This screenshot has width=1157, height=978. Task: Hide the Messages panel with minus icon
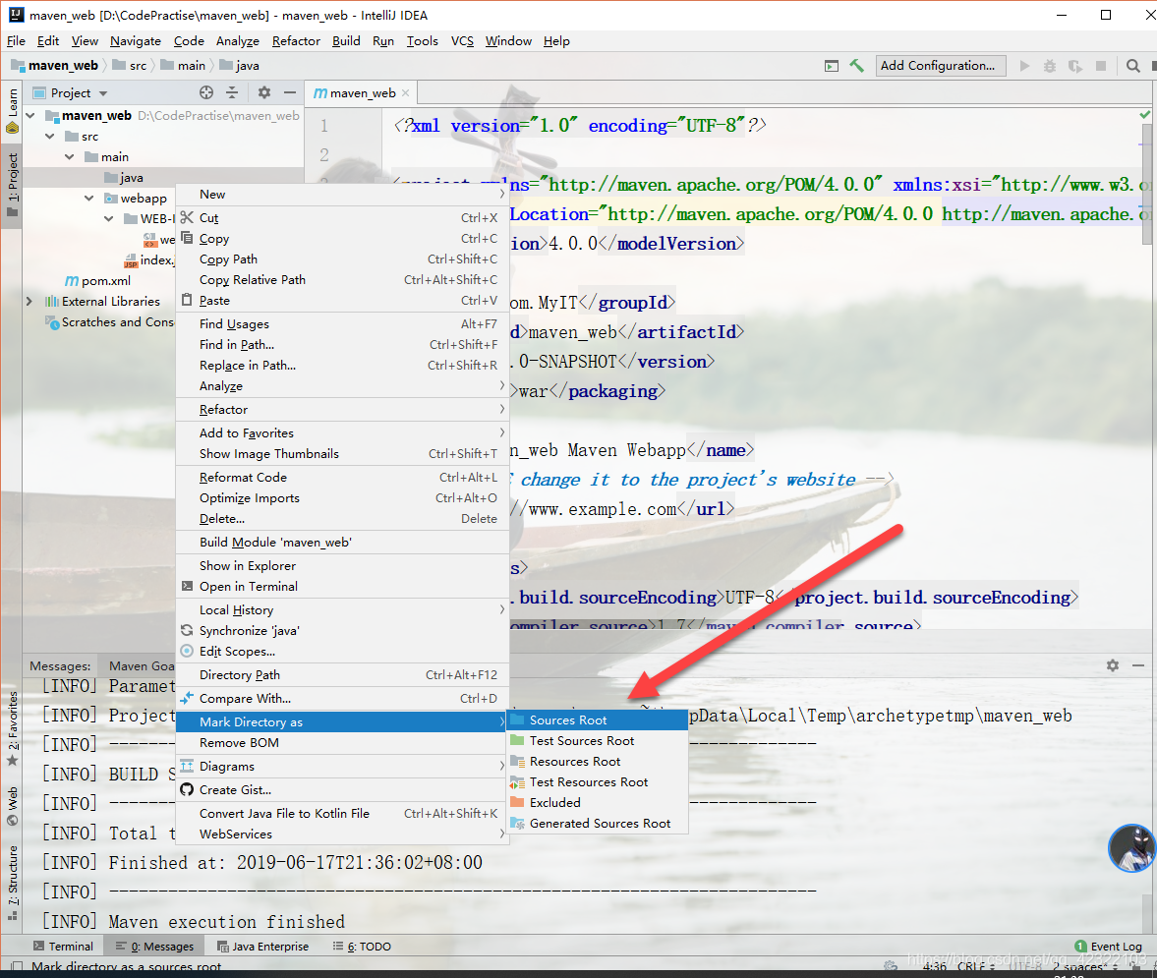[x=1137, y=665]
